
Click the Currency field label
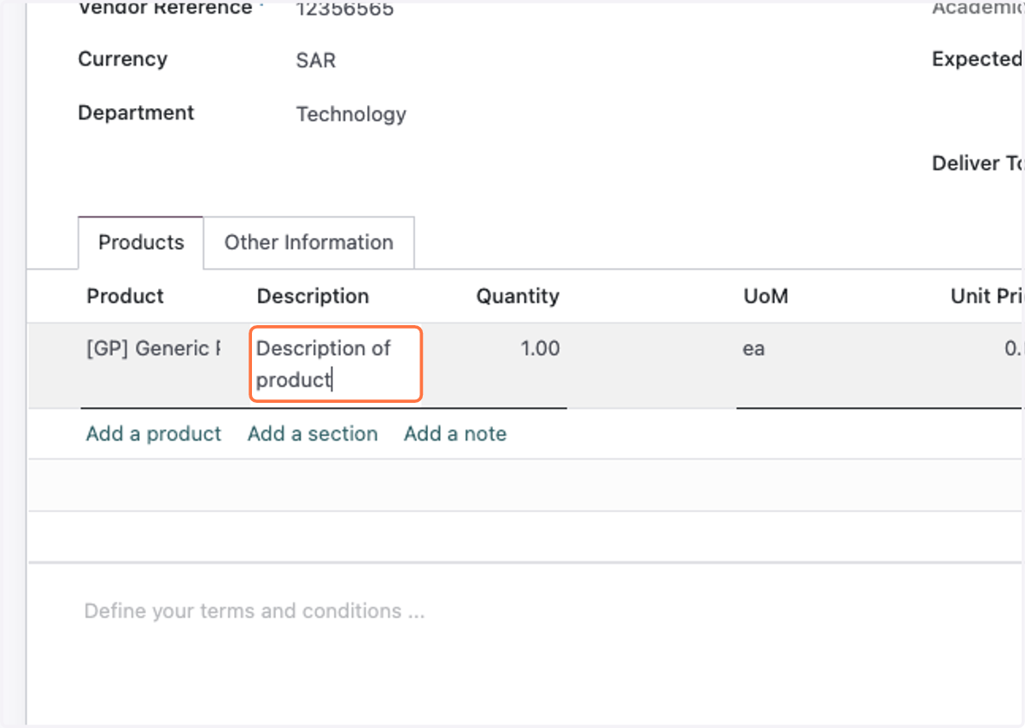(122, 59)
